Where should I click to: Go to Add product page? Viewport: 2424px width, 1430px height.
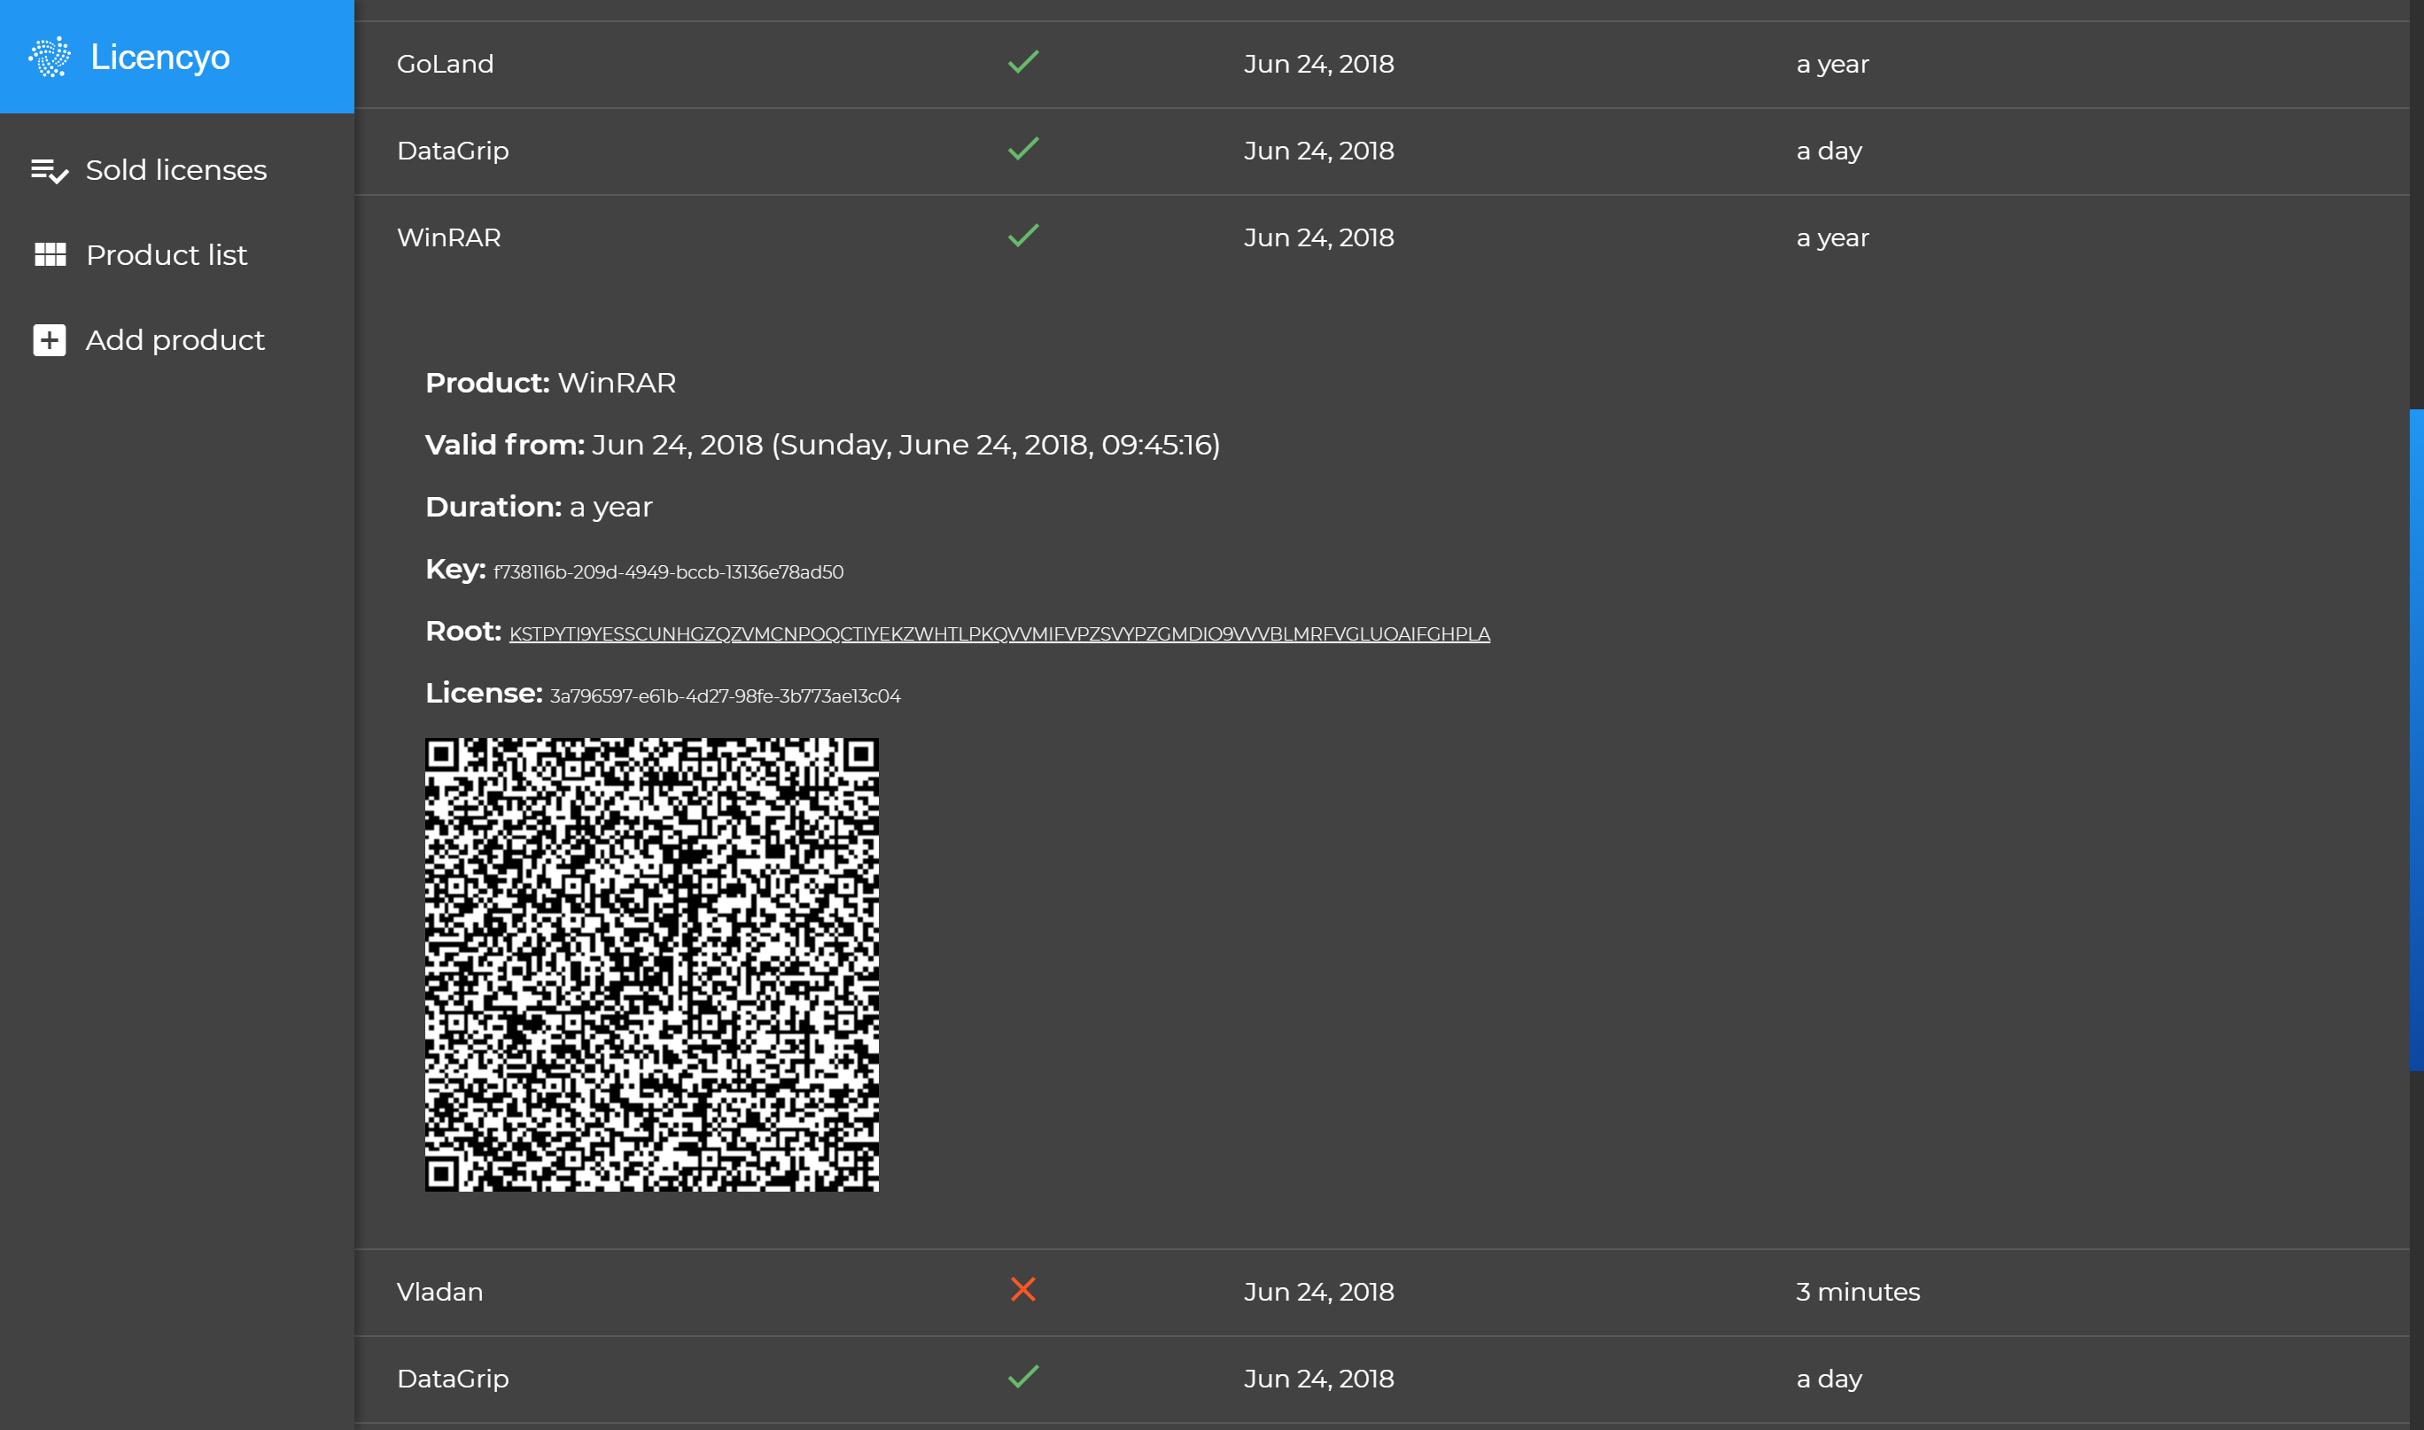pyautogui.click(x=175, y=340)
